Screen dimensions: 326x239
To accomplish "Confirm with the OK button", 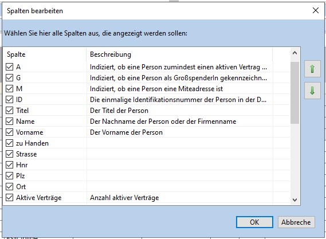I will click(254, 222).
